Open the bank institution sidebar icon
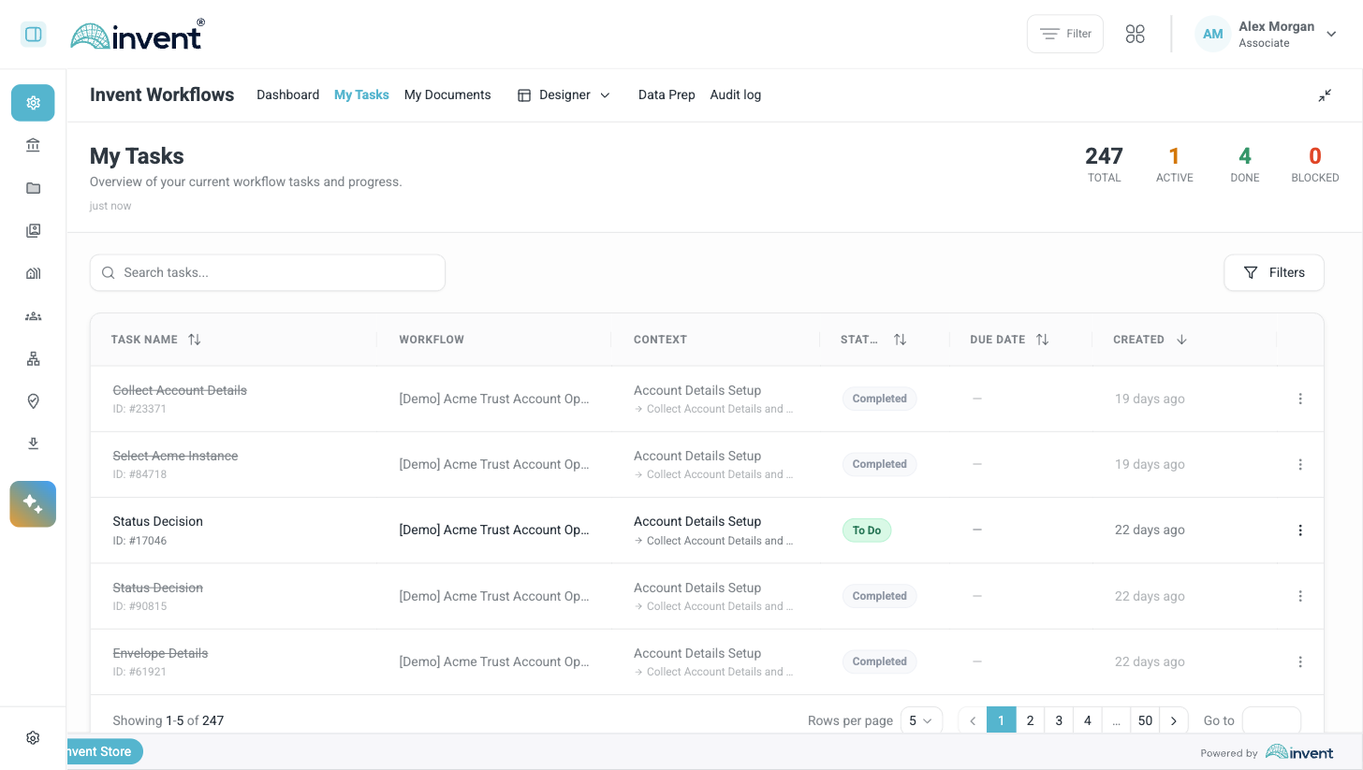 (33, 145)
